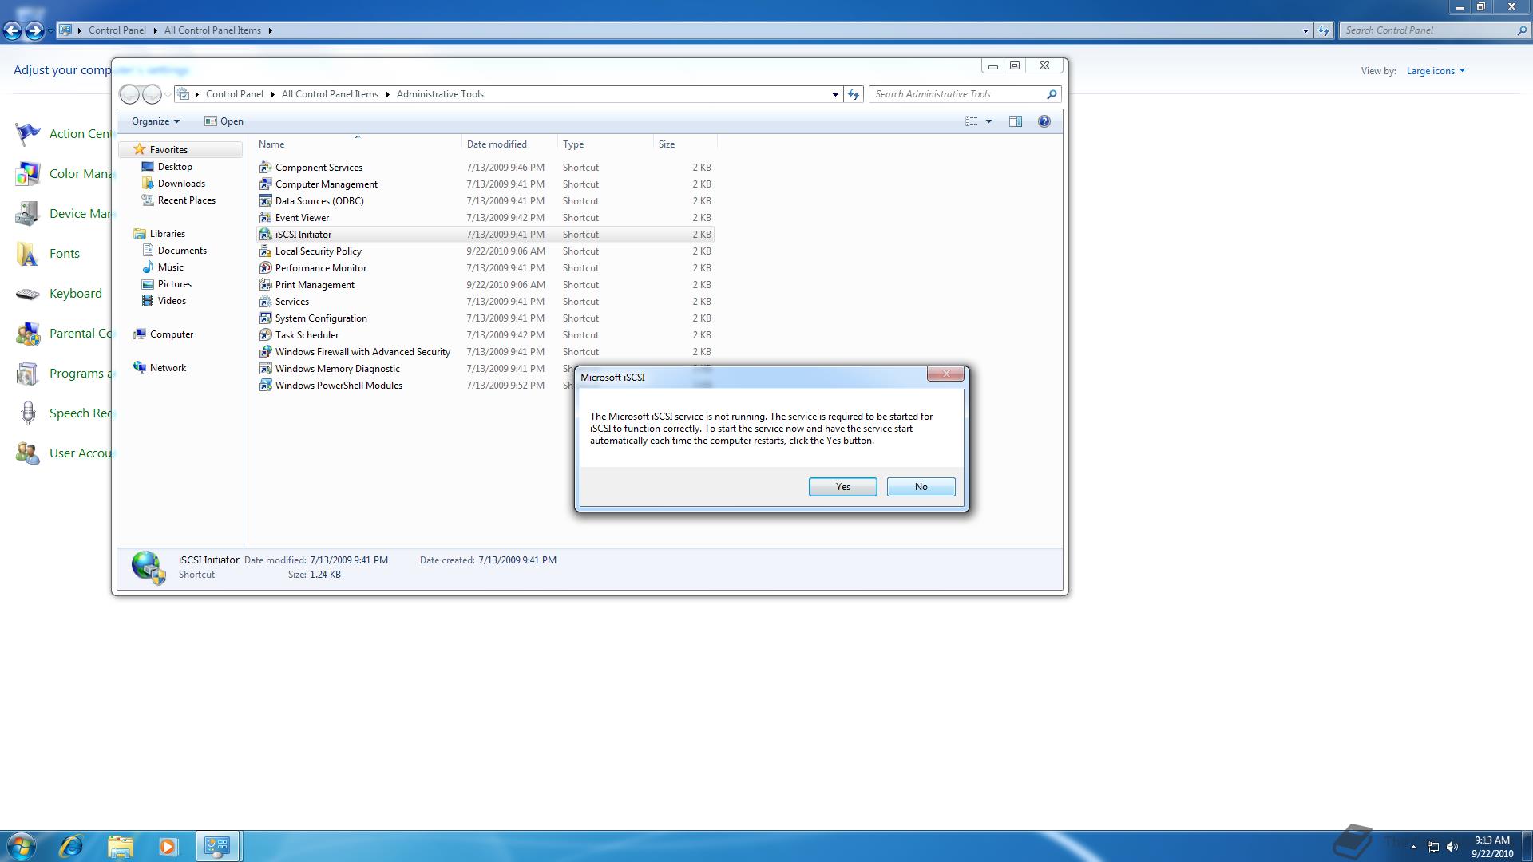The height and width of the screenshot is (862, 1533).
Task: Open Windows Media Player from taskbar
Action: (168, 846)
